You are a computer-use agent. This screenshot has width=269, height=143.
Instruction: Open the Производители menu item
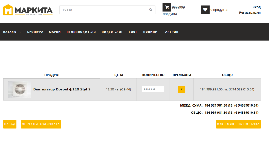coord(81,32)
